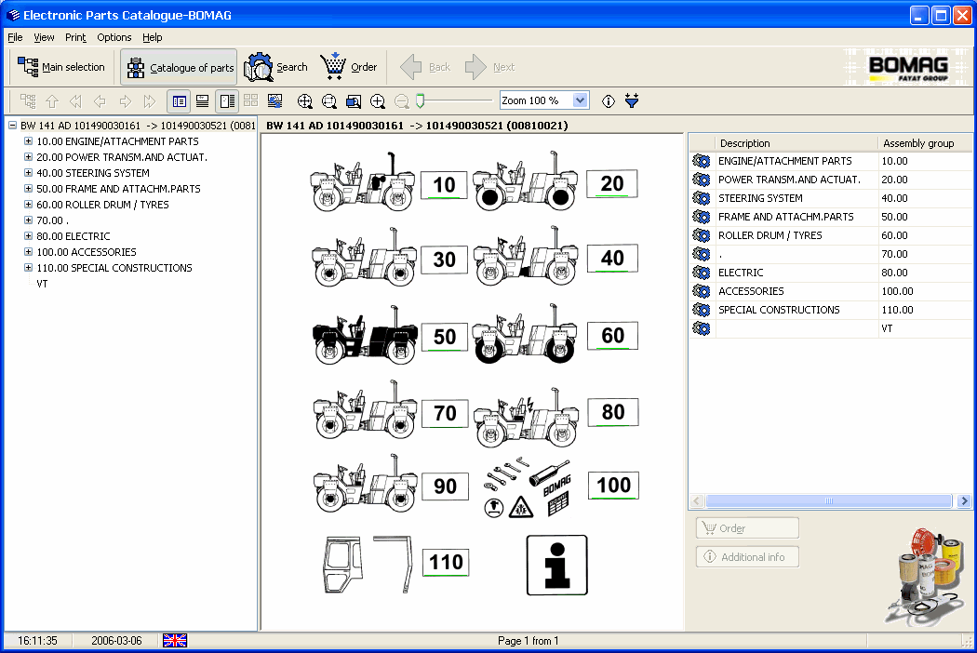Click roller picture for group 50
The width and height of the screenshot is (977, 653).
(365, 335)
